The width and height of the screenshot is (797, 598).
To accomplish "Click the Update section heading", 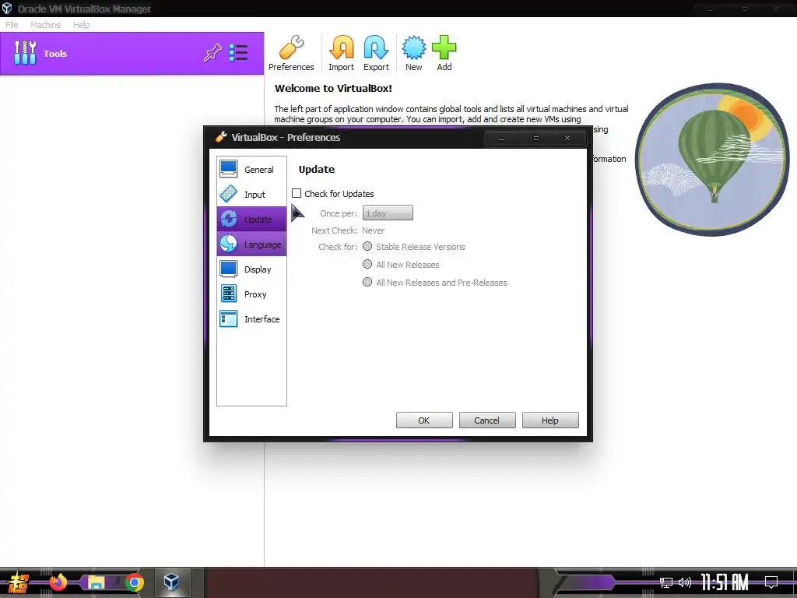I will [x=317, y=169].
